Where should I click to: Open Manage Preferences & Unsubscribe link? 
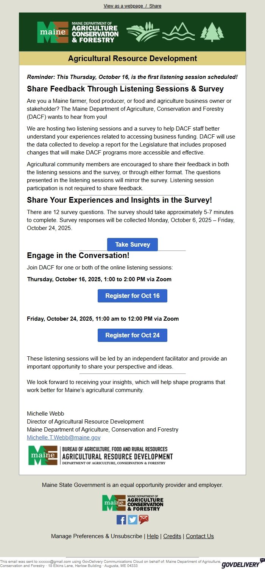tap(97, 536)
